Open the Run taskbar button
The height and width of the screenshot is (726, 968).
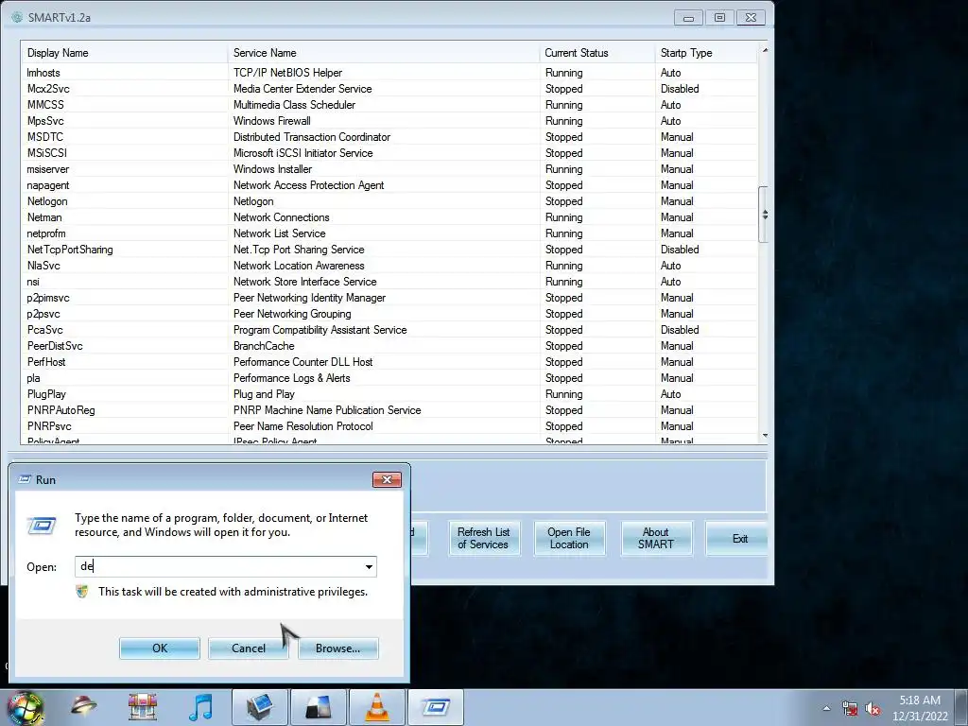(436, 707)
